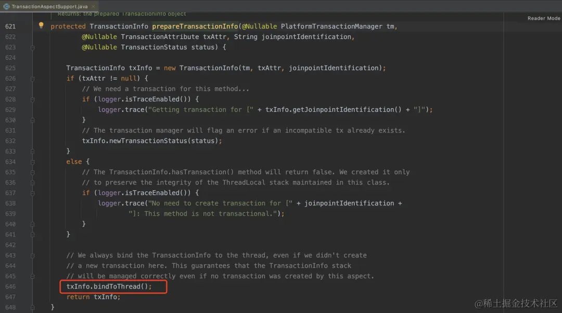
Task: Click the fold end marker on line 633
Action: click(x=32, y=151)
